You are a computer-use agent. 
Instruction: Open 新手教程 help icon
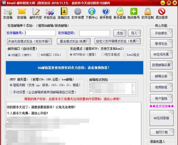pos(106,13)
